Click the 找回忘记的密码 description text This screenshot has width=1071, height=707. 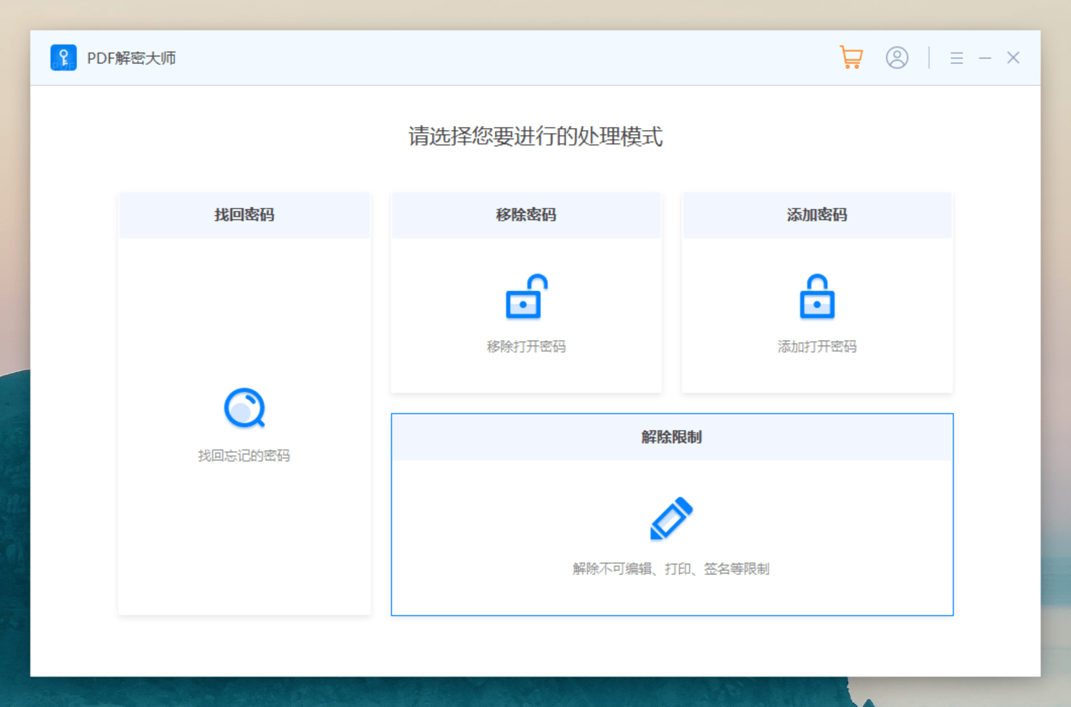click(244, 456)
